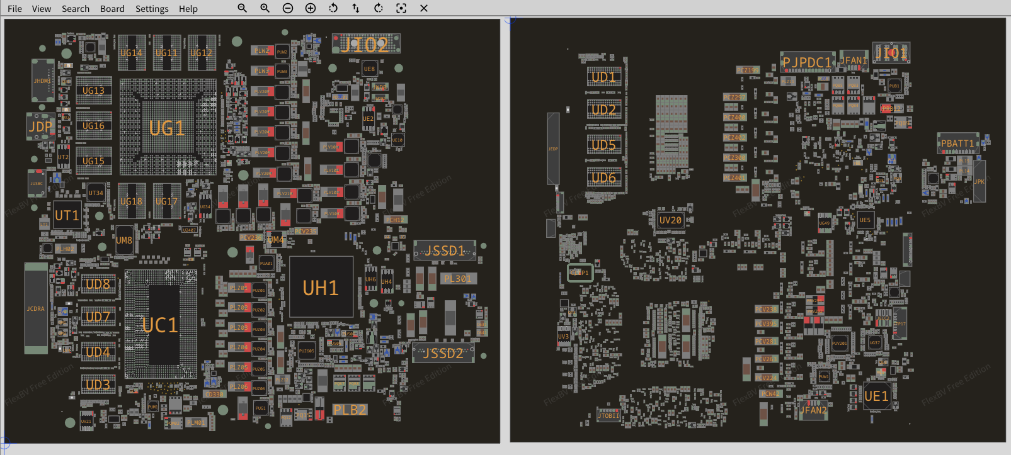
Task: Rotate the board counter-clockwise
Action: tap(333, 8)
